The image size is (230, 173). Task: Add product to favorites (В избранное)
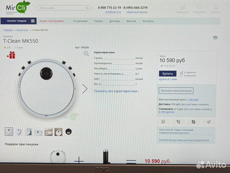[x=188, y=76]
